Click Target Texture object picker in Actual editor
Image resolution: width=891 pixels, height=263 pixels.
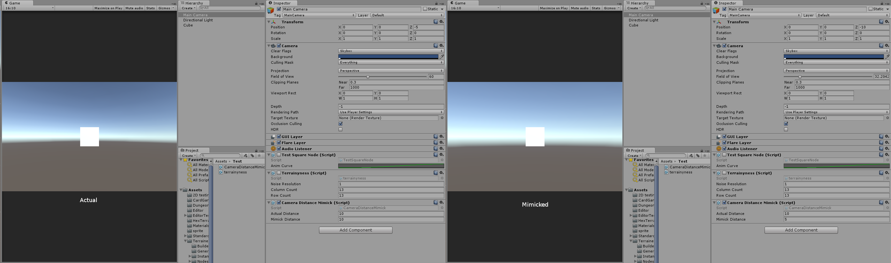(x=442, y=118)
